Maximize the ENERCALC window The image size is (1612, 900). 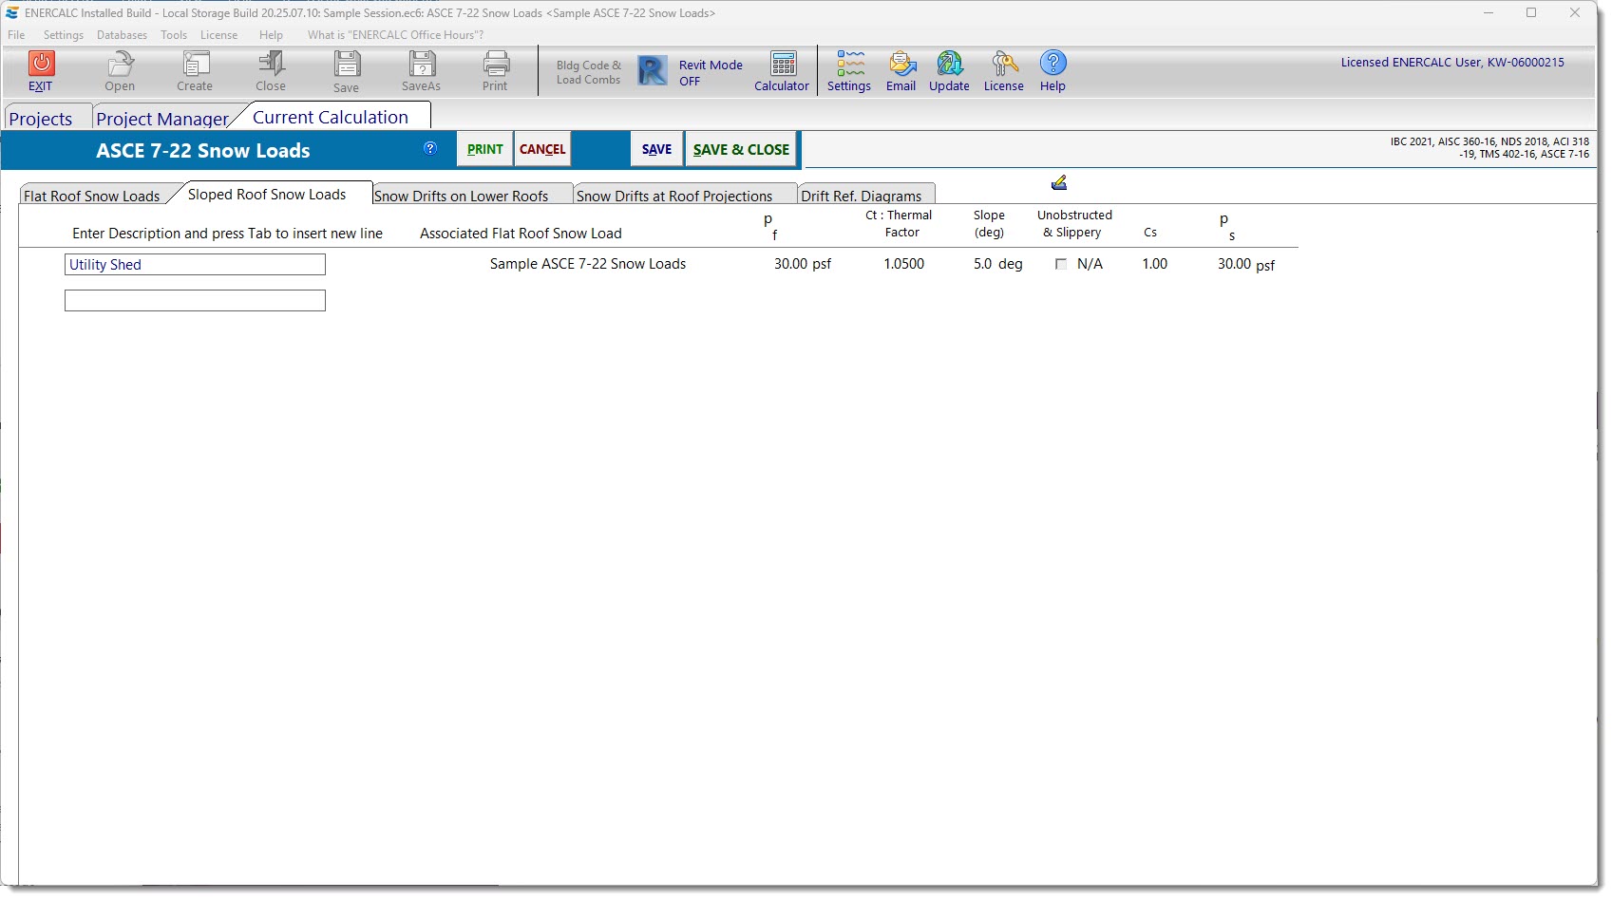pos(1531,13)
